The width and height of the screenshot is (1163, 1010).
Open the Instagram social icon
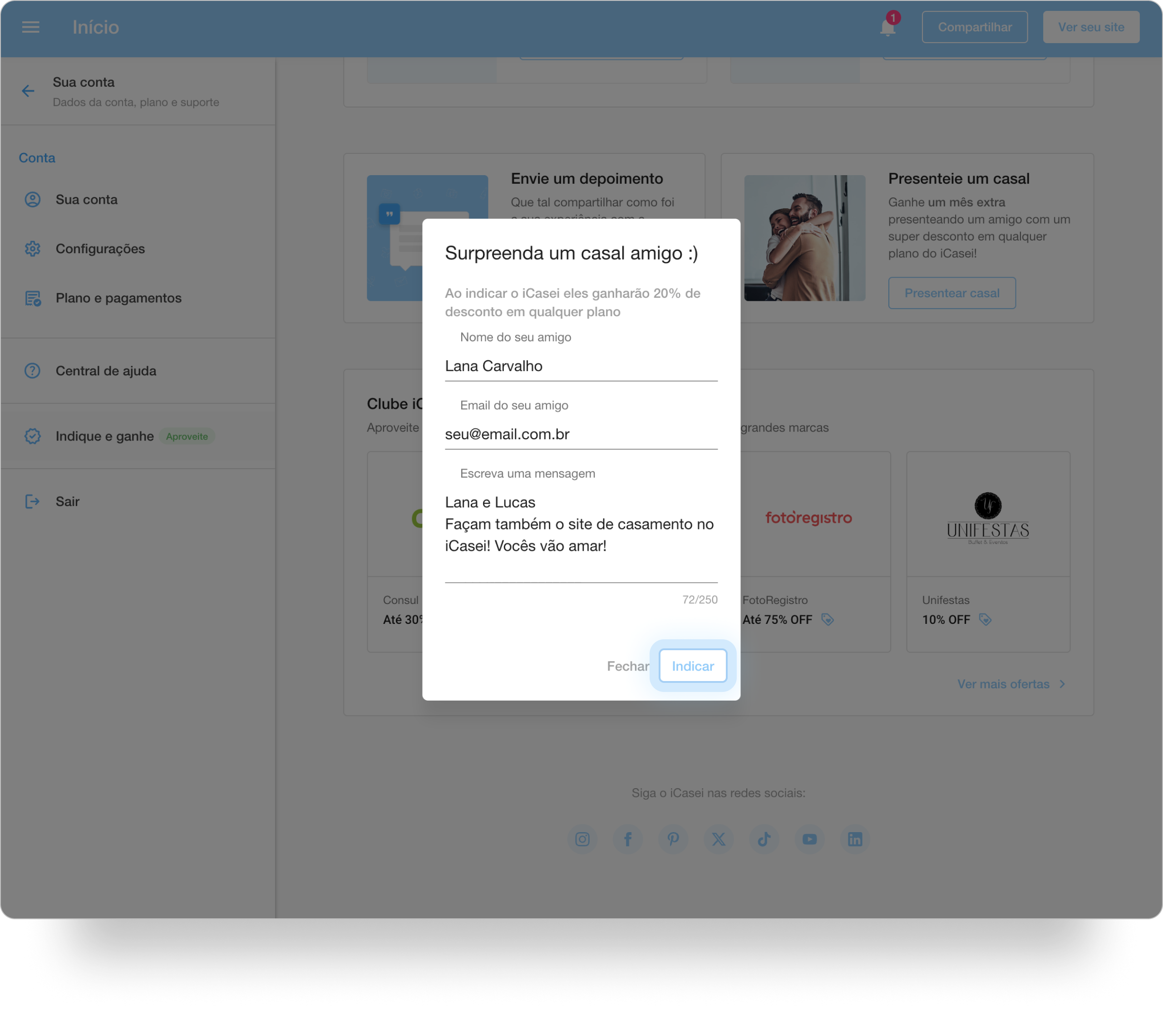coord(582,839)
